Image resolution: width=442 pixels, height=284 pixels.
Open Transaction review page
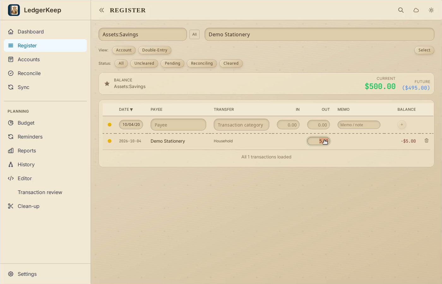[x=45, y=192]
